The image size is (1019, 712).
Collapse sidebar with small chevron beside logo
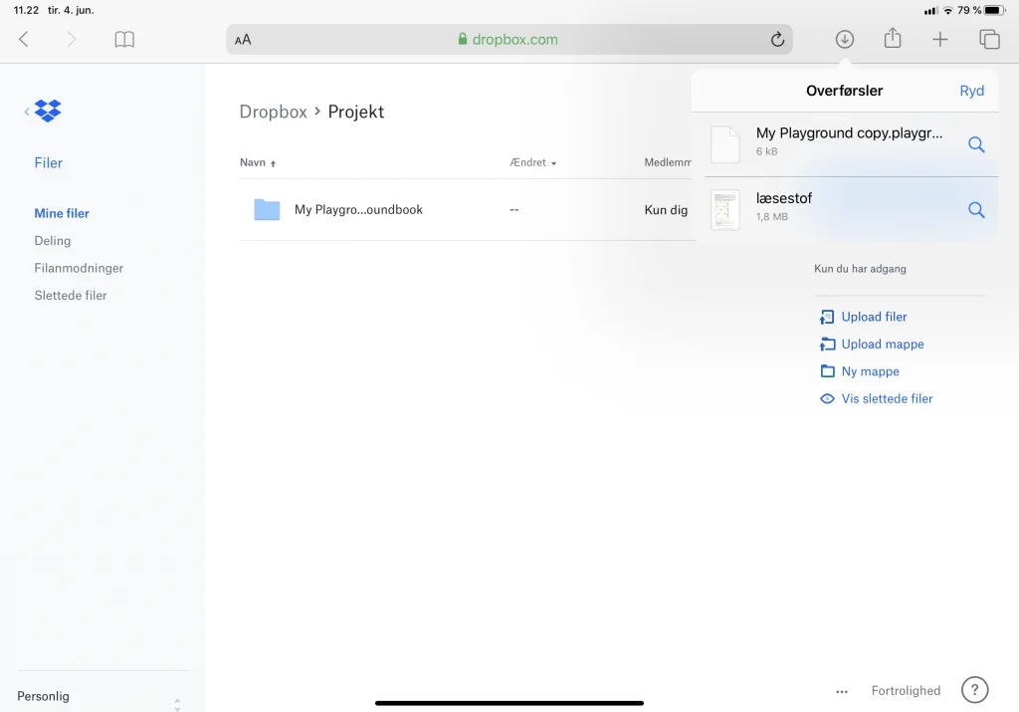point(27,112)
